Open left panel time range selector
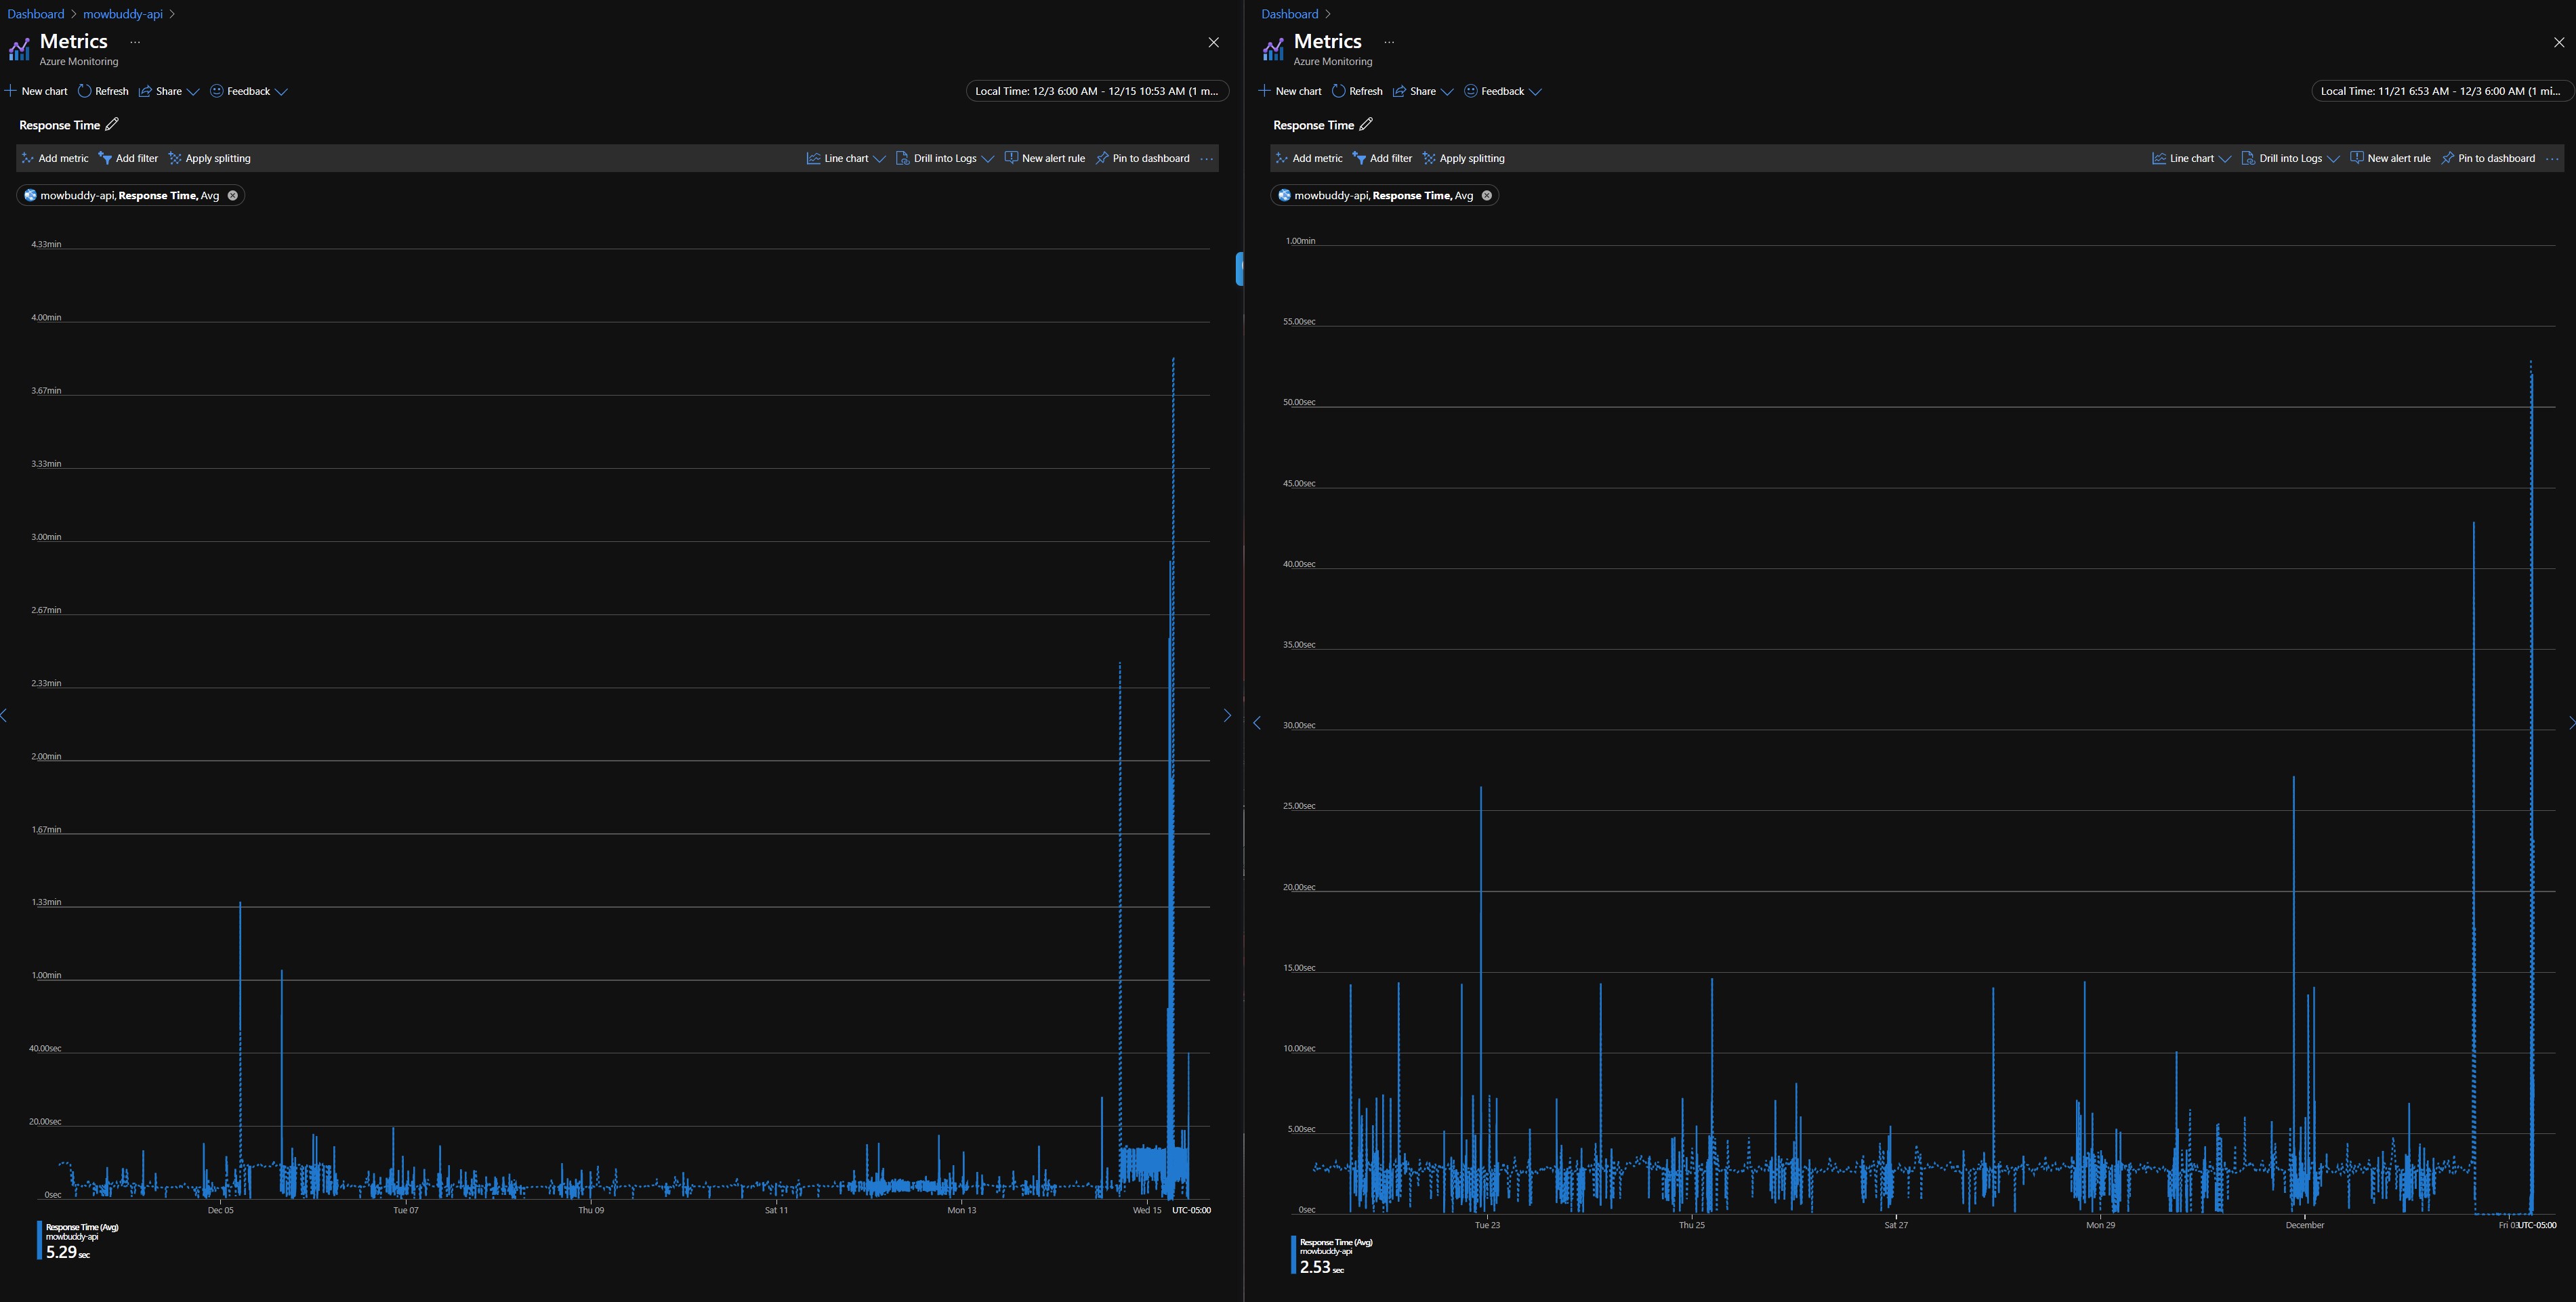 click(x=1096, y=91)
